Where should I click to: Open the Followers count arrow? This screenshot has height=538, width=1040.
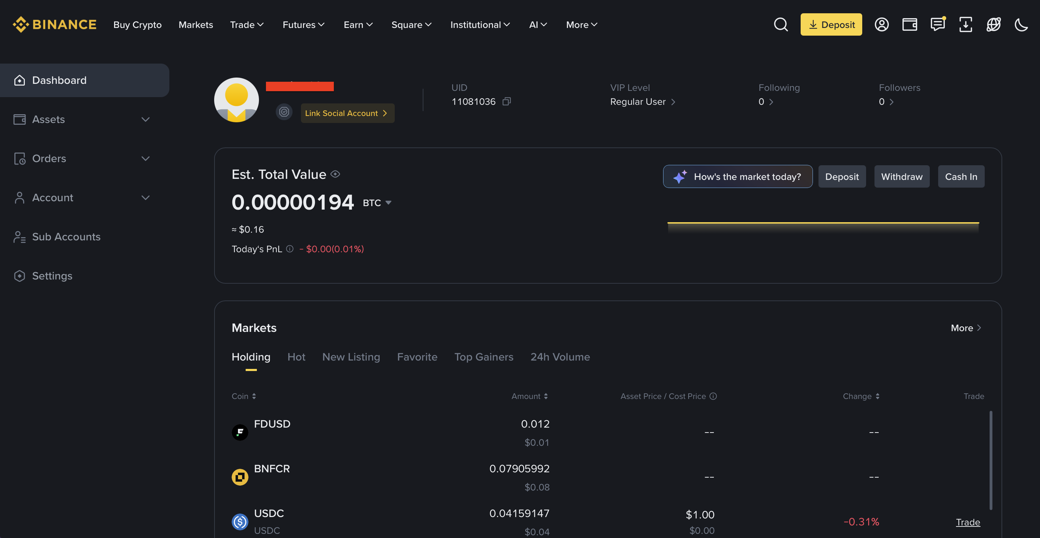(x=891, y=102)
